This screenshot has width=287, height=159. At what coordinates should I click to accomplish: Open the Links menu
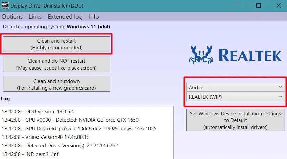coord(35,17)
